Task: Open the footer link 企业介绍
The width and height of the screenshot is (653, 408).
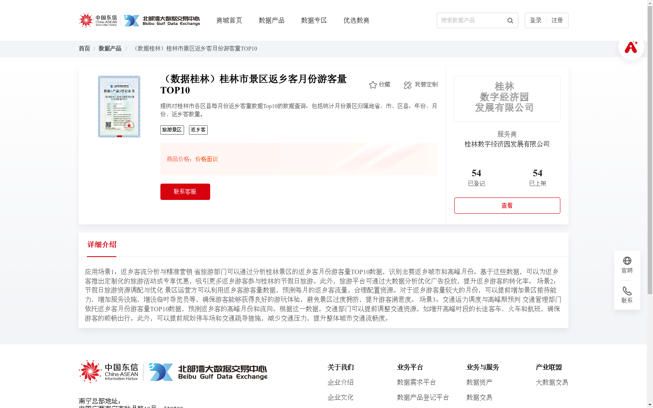Action: [x=340, y=382]
